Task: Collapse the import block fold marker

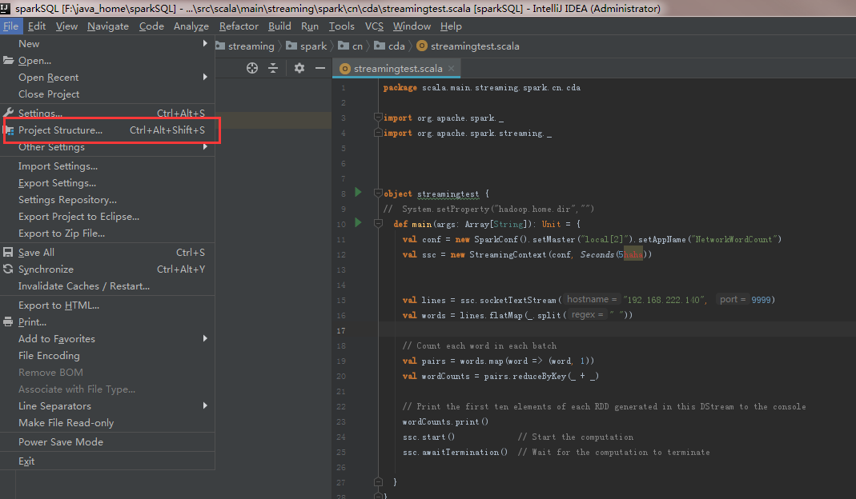Action: (x=378, y=118)
